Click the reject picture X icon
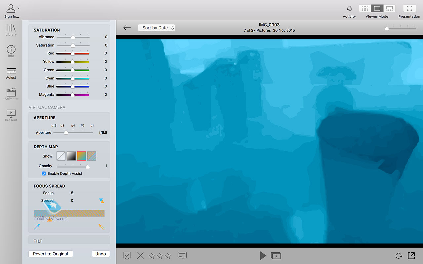Screen dimensions: 423x264 click(140, 255)
